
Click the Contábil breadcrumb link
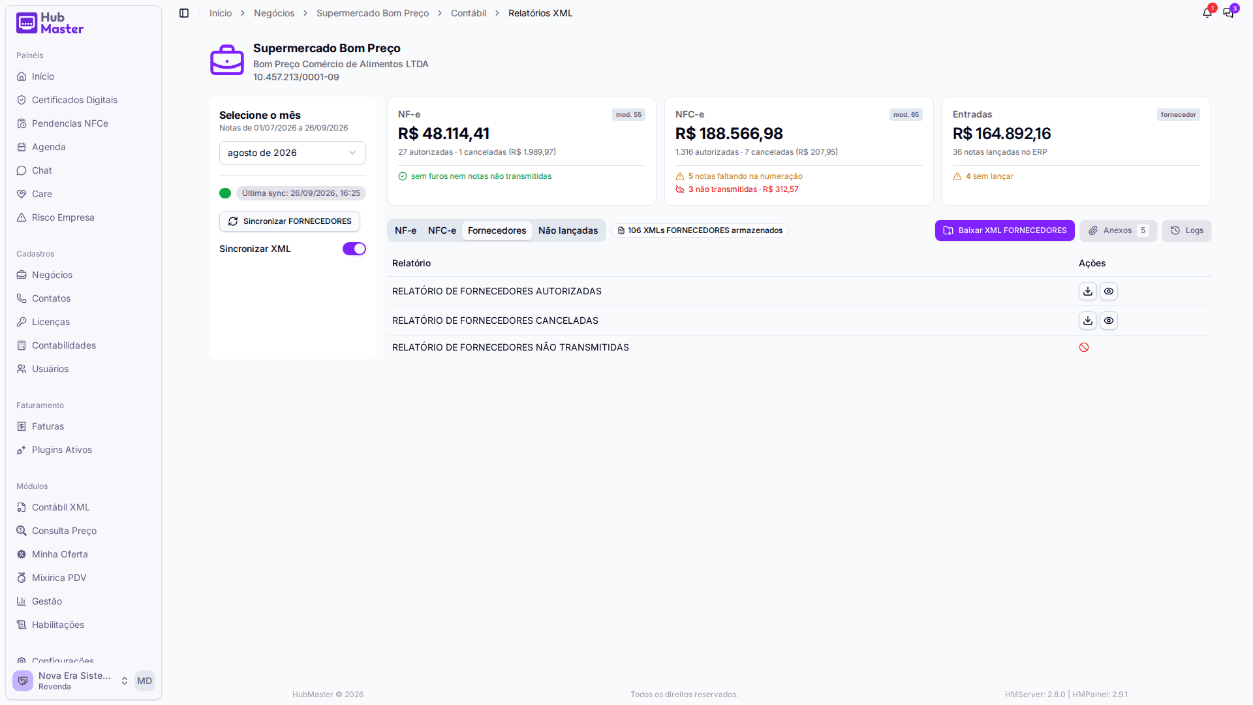click(469, 13)
